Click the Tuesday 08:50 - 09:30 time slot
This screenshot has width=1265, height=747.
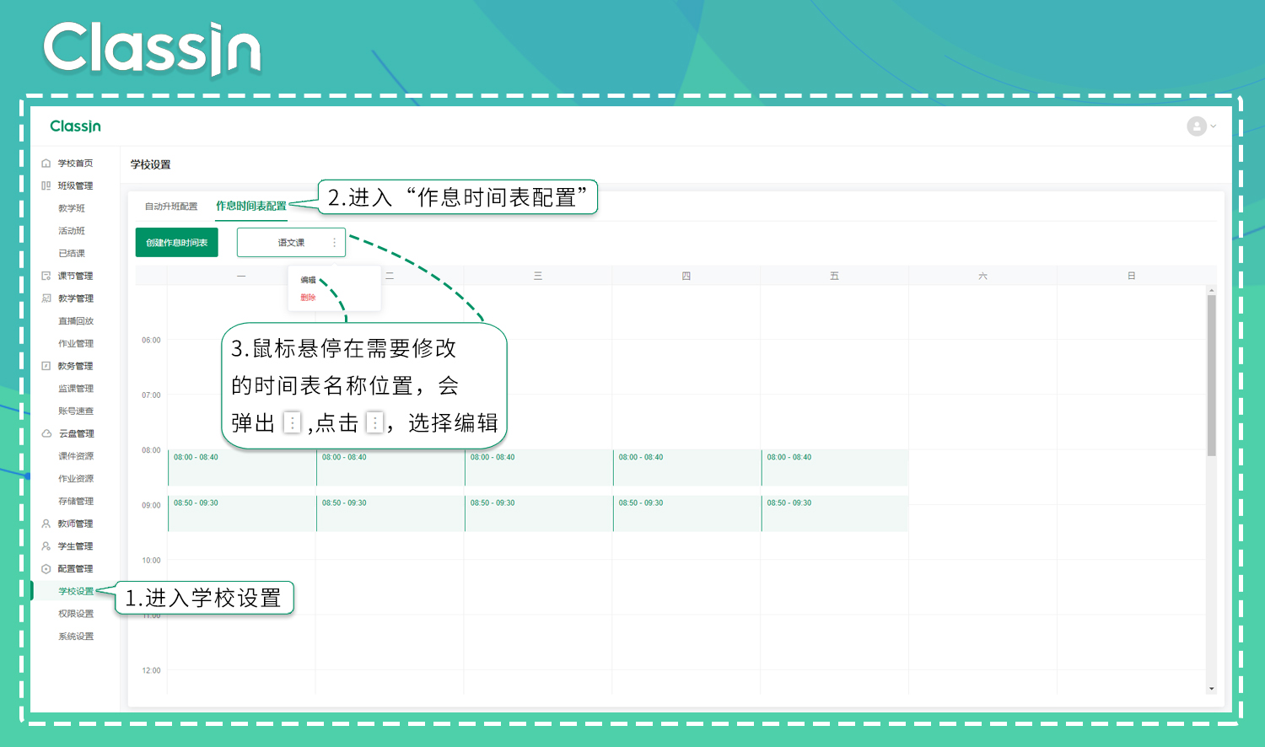click(390, 513)
